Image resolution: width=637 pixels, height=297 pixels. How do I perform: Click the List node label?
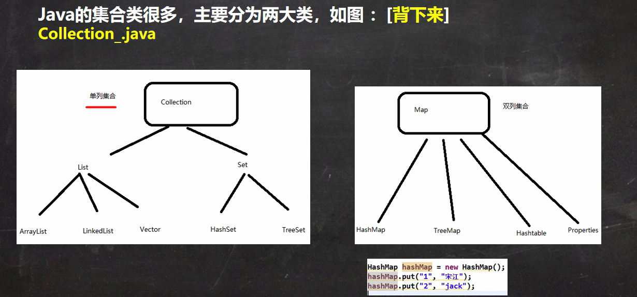[83, 167]
